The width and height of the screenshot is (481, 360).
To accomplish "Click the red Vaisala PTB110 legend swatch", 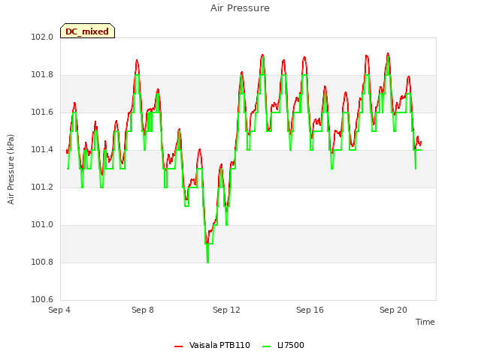I will (179, 346).
